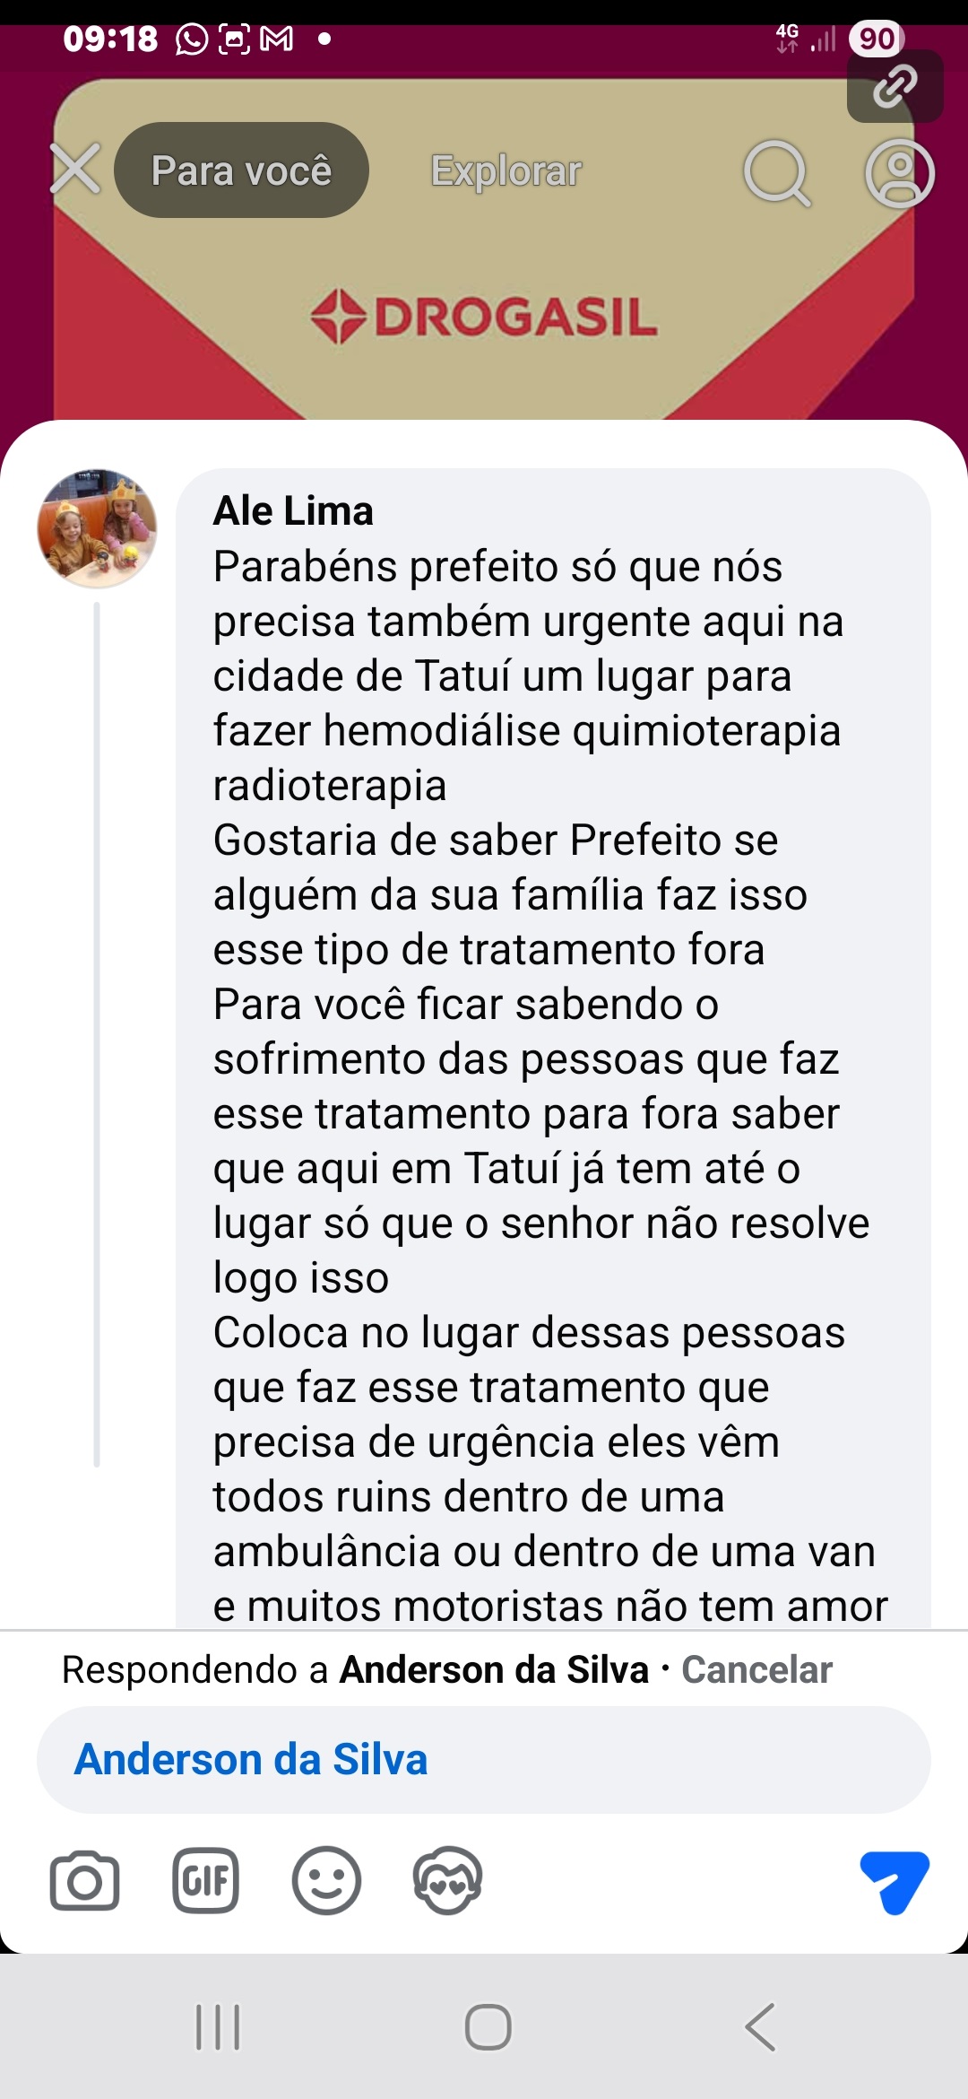View Ale Lima's profile picture
This screenshot has height=2099, width=968.
[x=97, y=528]
